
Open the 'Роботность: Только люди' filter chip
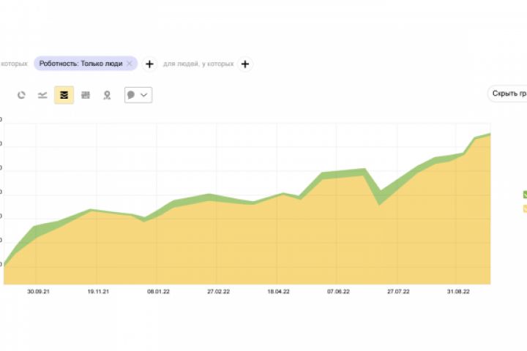click(81, 64)
